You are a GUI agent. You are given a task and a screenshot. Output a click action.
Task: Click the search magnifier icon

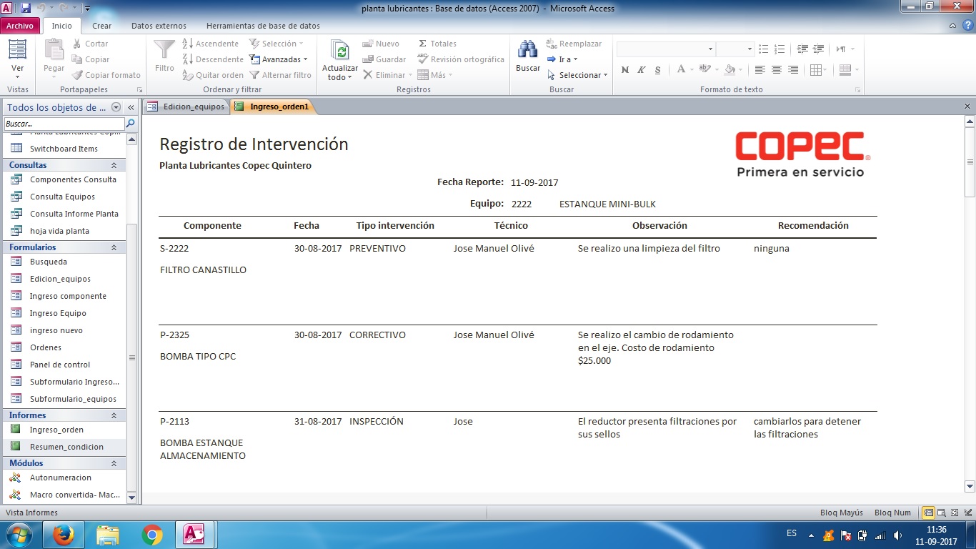(131, 124)
